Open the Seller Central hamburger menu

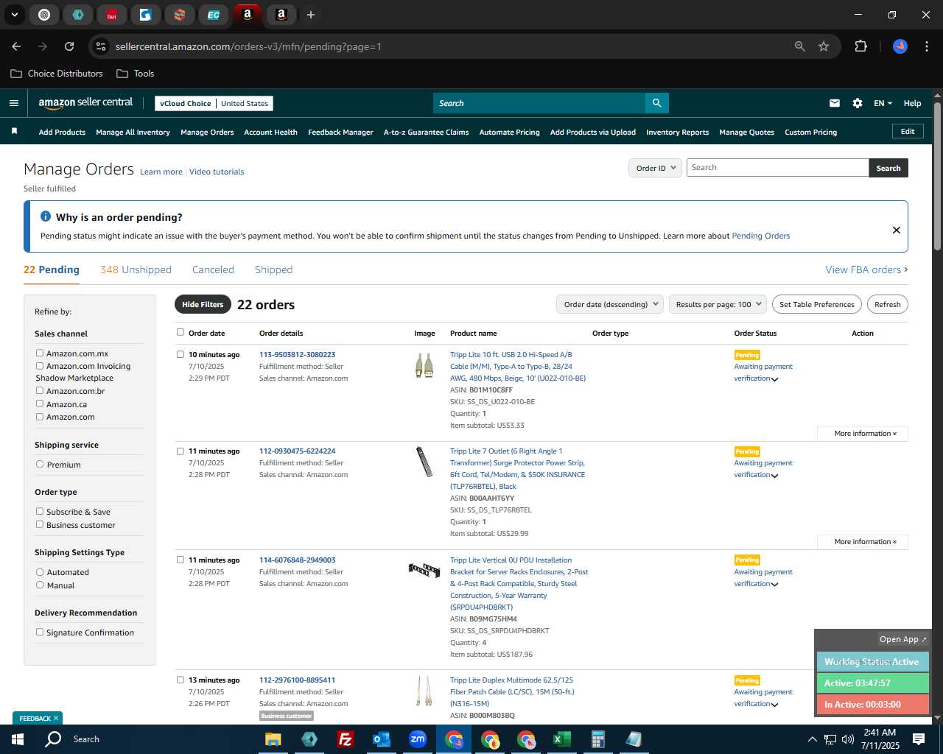click(14, 103)
